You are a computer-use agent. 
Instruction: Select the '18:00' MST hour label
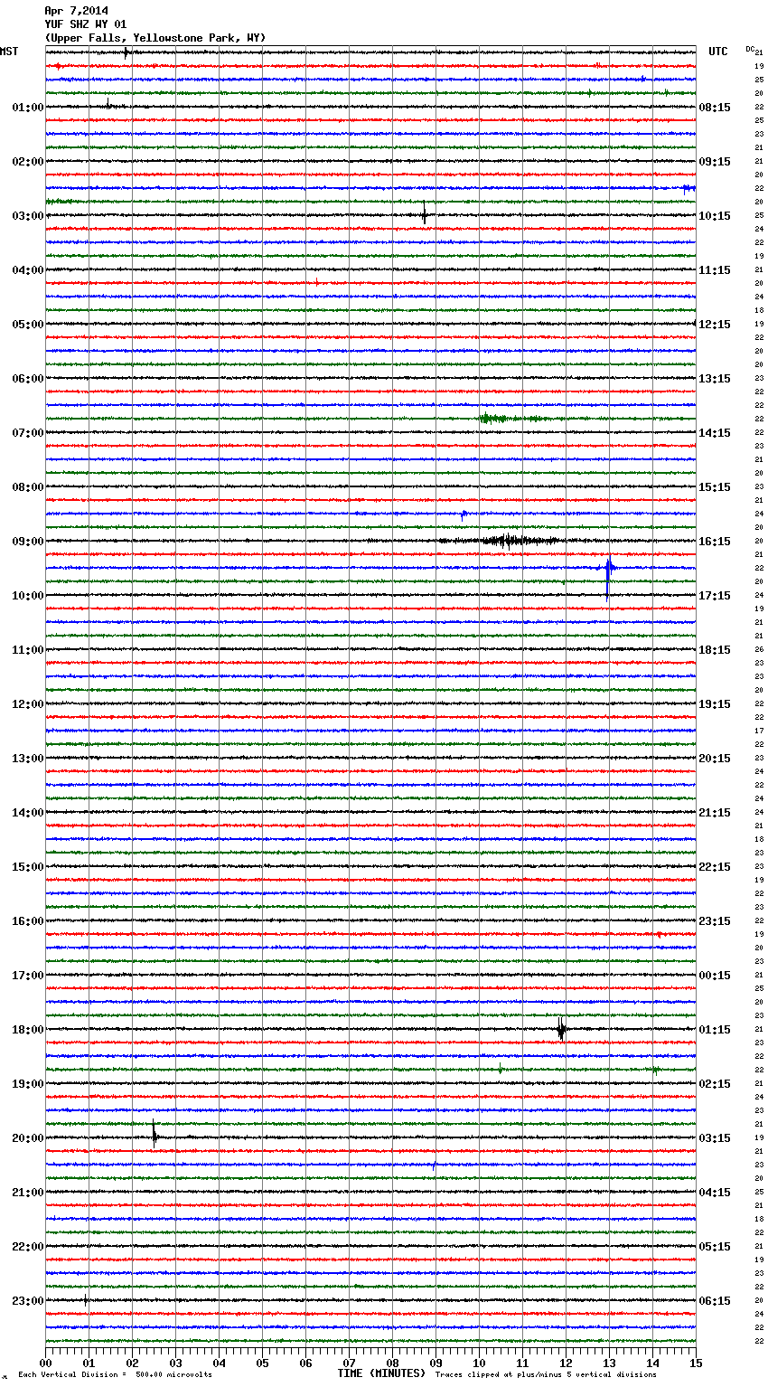pos(28,1030)
